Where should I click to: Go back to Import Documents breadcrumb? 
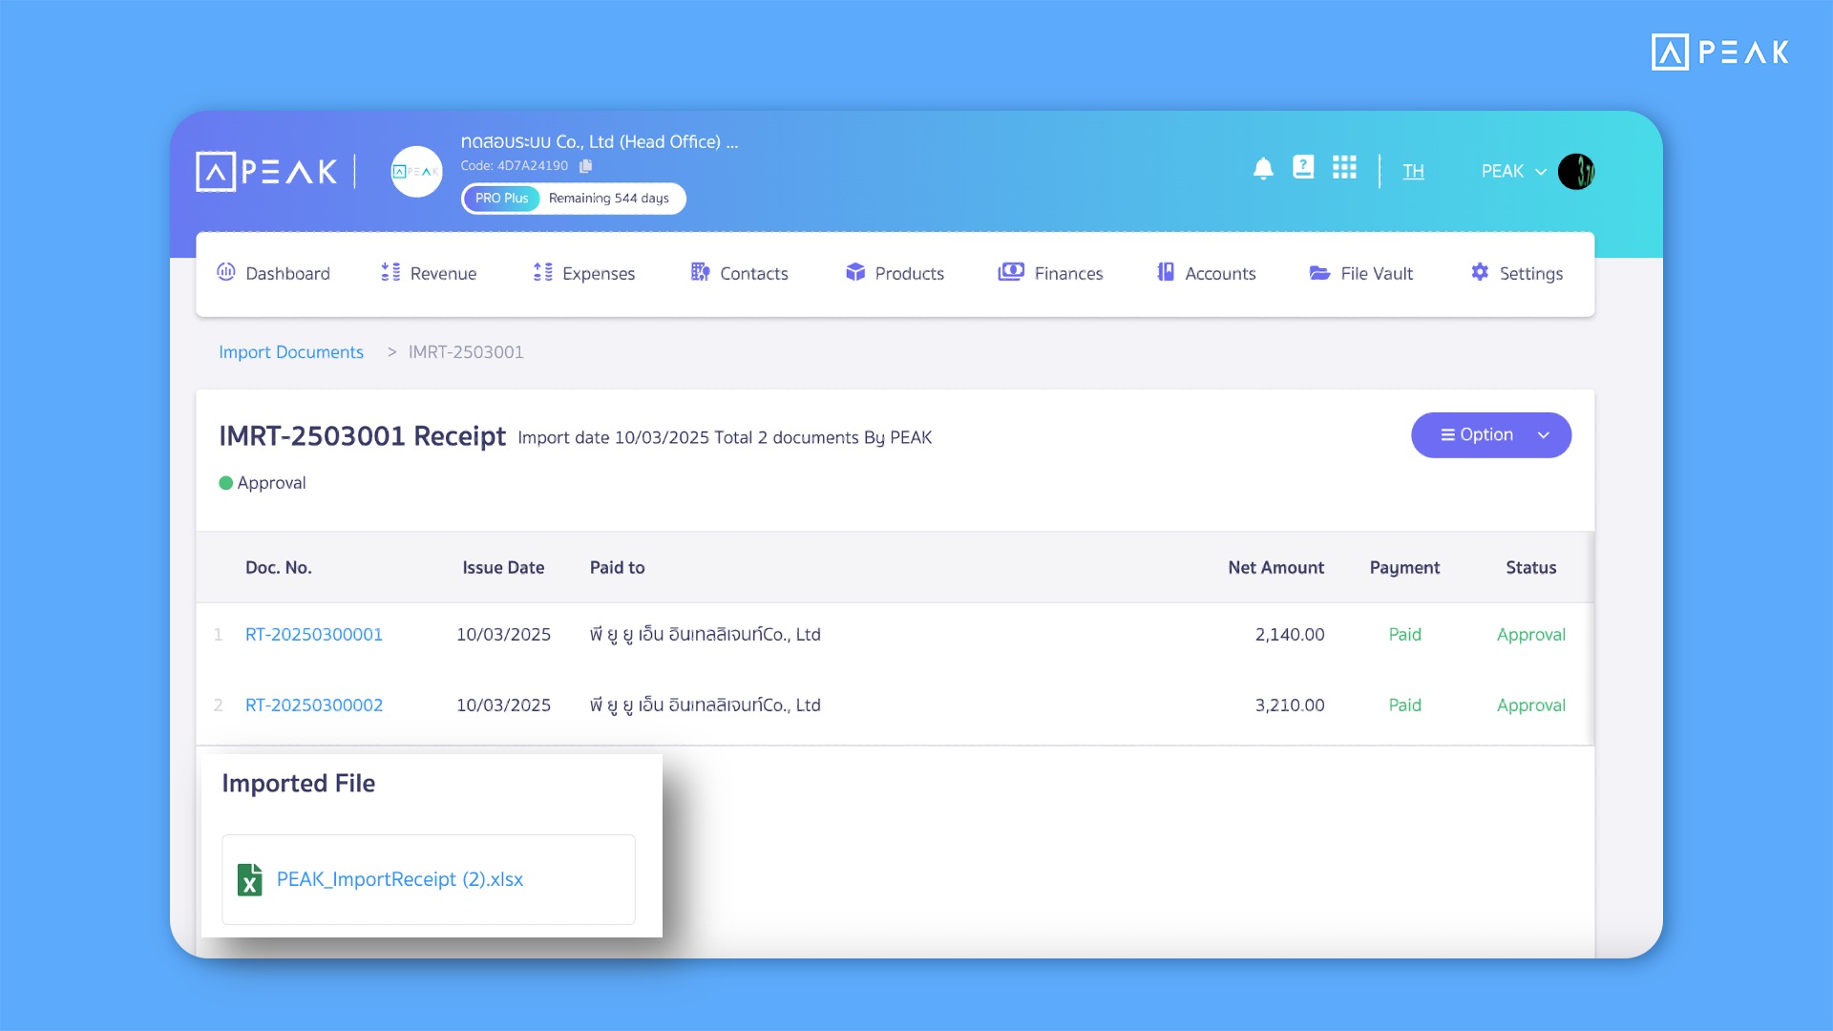point(291,352)
